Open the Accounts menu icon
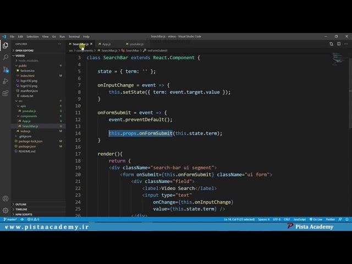Image resolution: width=352 pixels, height=264 pixels. coord(5,199)
